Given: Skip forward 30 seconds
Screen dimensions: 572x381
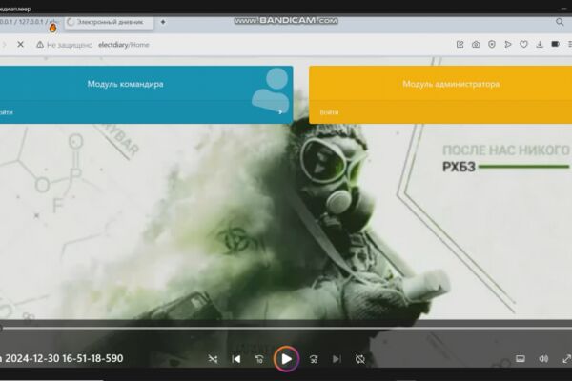Looking at the screenshot, I should coord(314,359).
